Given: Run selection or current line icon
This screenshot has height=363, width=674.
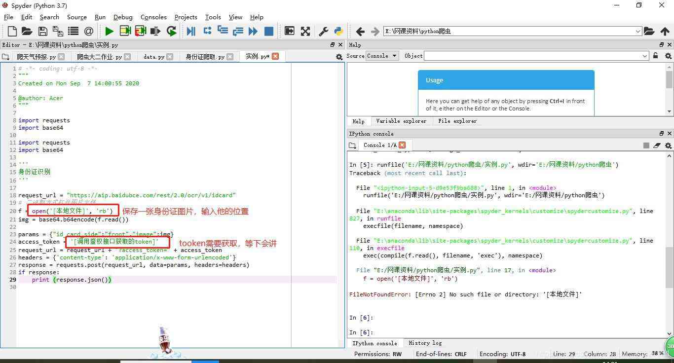Looking at the screenshot, I should 155,31.
